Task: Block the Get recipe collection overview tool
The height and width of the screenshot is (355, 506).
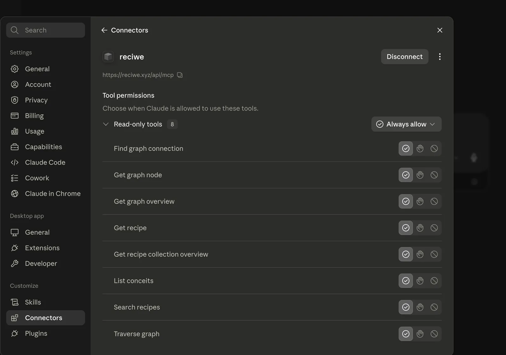Action: 434,254
